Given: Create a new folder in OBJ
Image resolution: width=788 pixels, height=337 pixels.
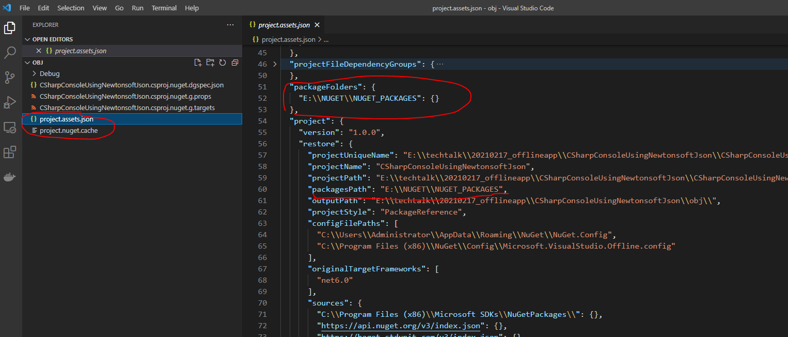Looking at the screenshot, I should click(210, 63).
